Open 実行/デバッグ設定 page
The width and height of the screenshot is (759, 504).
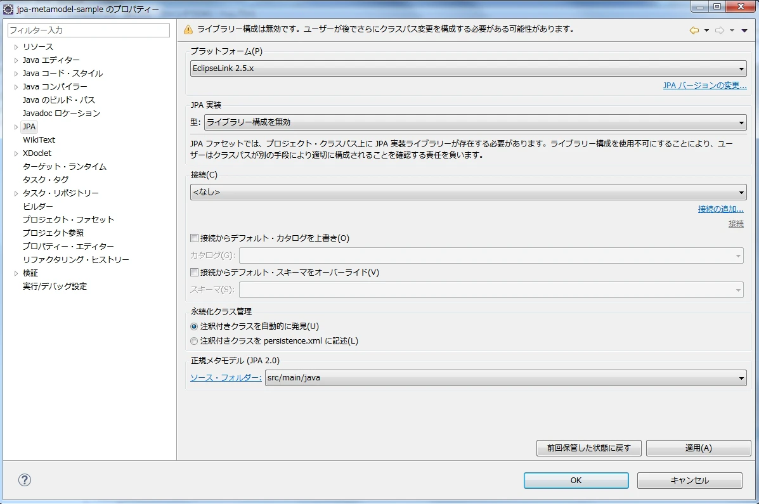click(55, 286)
